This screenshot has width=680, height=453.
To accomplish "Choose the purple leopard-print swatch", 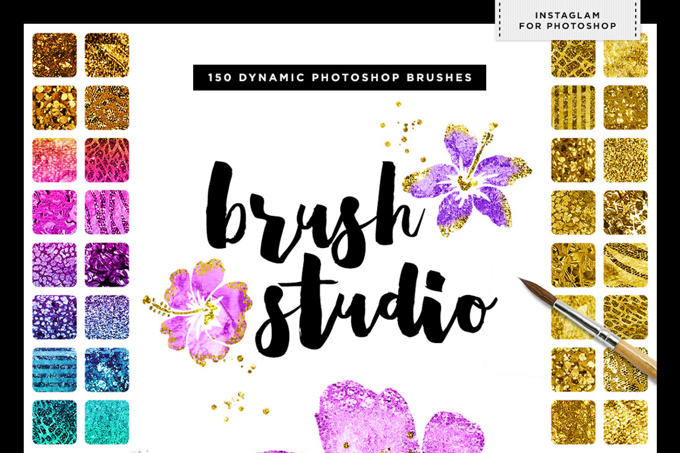I will pyautogui.click(x=54, y=265).
